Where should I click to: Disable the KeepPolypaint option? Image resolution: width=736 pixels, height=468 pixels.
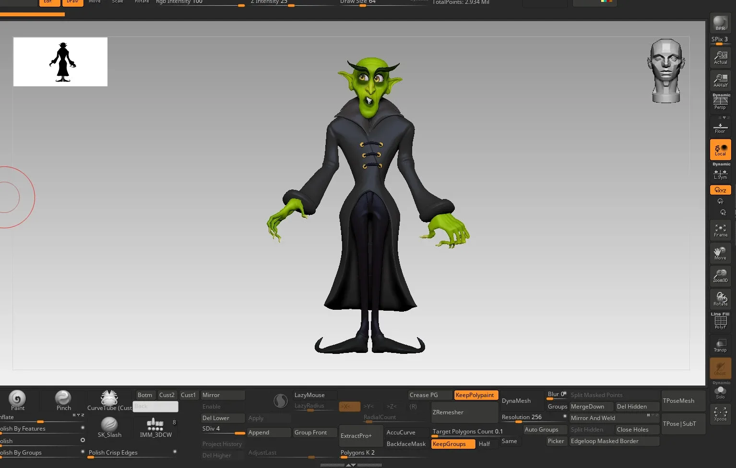click(x=475, y=395)
